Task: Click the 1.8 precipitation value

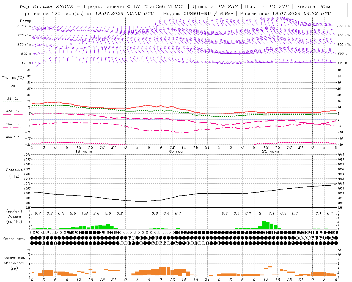Action: click(x=85, y=213)
